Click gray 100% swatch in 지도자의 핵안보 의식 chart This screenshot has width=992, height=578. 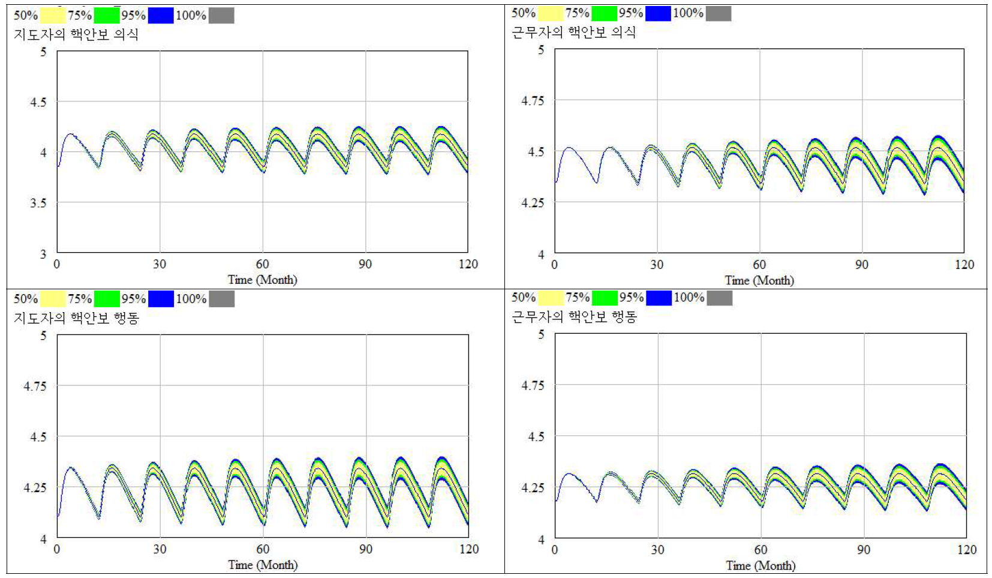pos(221,16)
